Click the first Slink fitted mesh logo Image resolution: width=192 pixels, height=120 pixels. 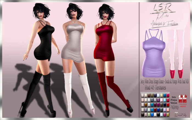point(180,99)
